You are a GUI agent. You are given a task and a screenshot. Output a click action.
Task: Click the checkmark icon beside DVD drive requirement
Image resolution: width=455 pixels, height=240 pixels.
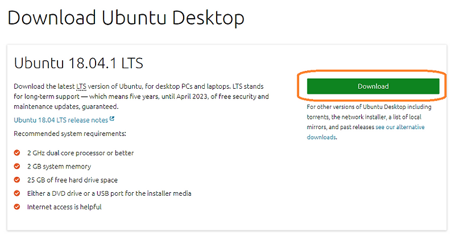17,194
